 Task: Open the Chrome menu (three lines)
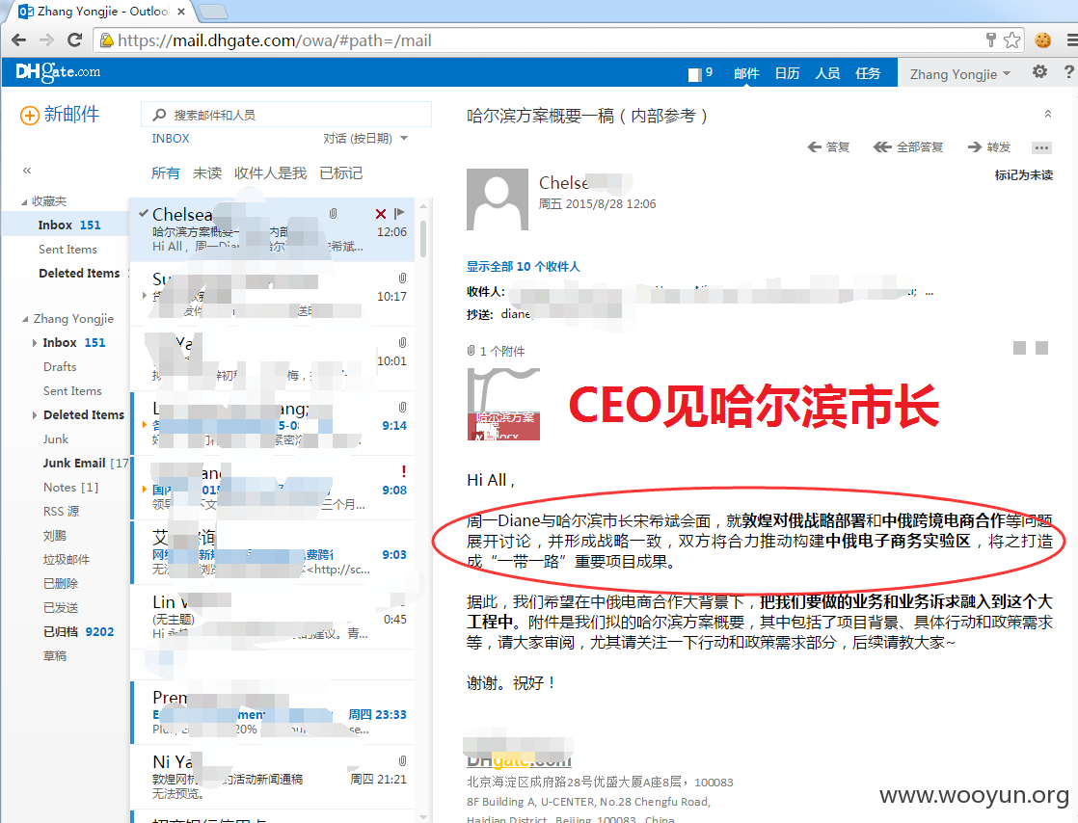pyautogui.click(x=1071, y=40)
